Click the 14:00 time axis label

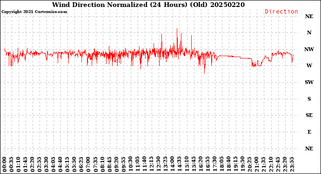point(172,165)
